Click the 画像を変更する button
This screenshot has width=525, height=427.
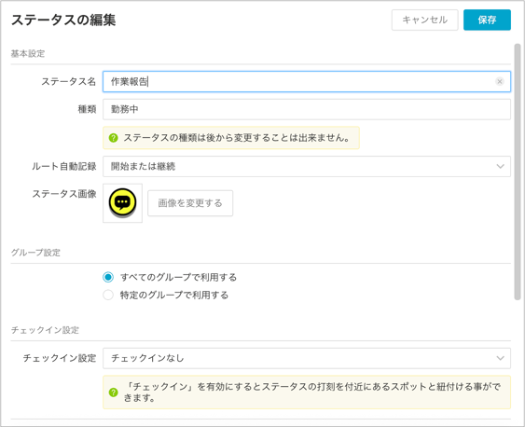190,203
